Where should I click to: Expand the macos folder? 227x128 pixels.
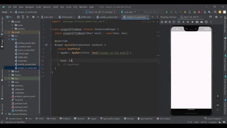tap(9, 75)
